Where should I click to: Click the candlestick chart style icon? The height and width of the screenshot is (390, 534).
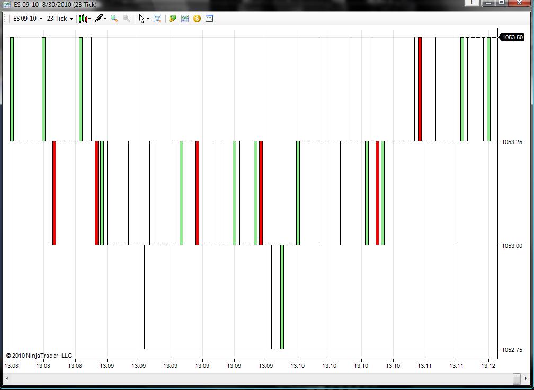[x=83, y=19]
